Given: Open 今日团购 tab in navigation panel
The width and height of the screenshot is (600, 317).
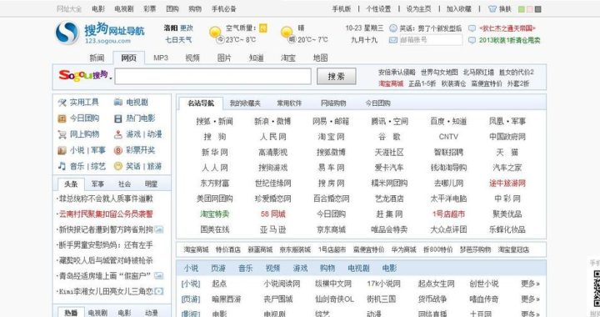Looking at the screenshot, I should point(377,103).
